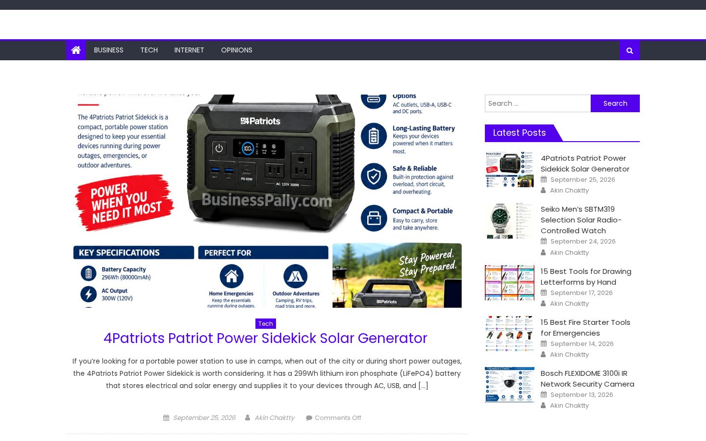Click calendar icon next to September 24, 2026
Viewport: 706px width, 441px height.
544,242
